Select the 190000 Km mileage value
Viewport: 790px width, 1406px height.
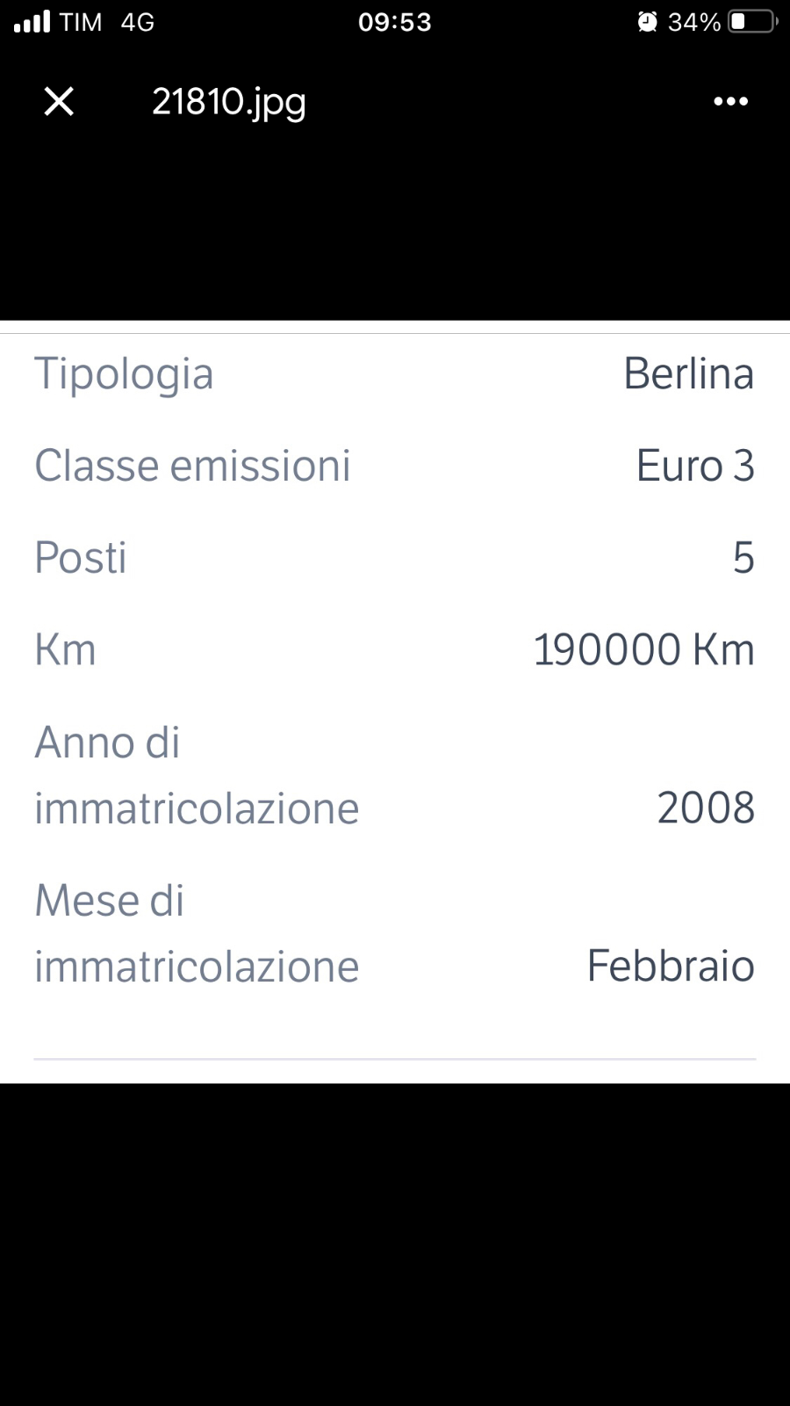[643, 650]
